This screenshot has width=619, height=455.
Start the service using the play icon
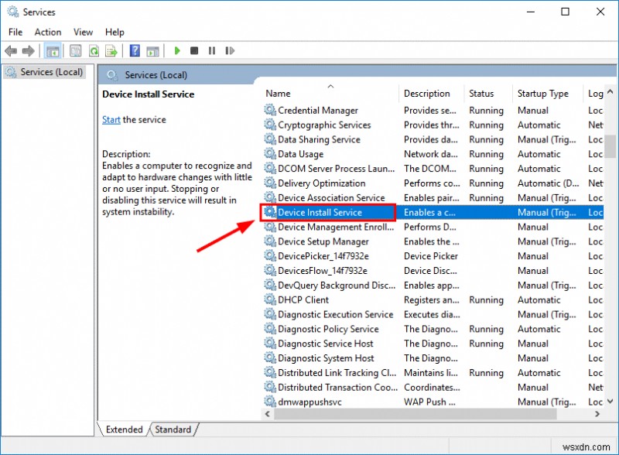pos(177,50)
